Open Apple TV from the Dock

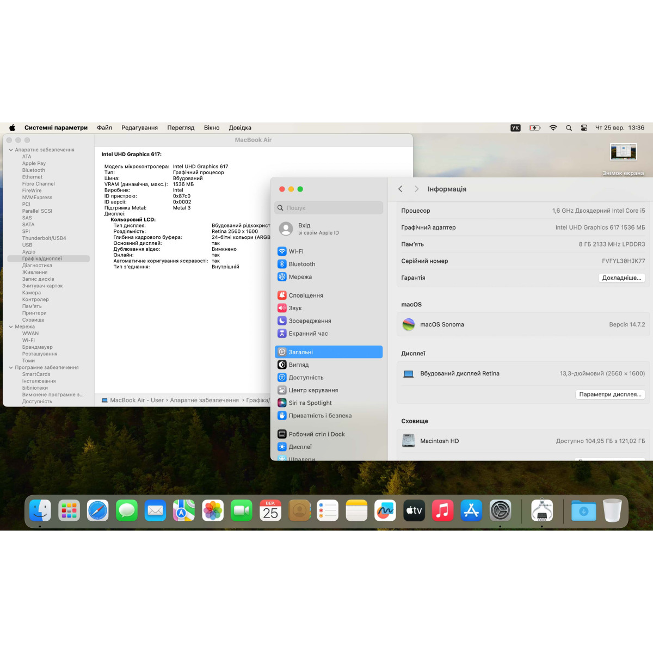point(414,510)
